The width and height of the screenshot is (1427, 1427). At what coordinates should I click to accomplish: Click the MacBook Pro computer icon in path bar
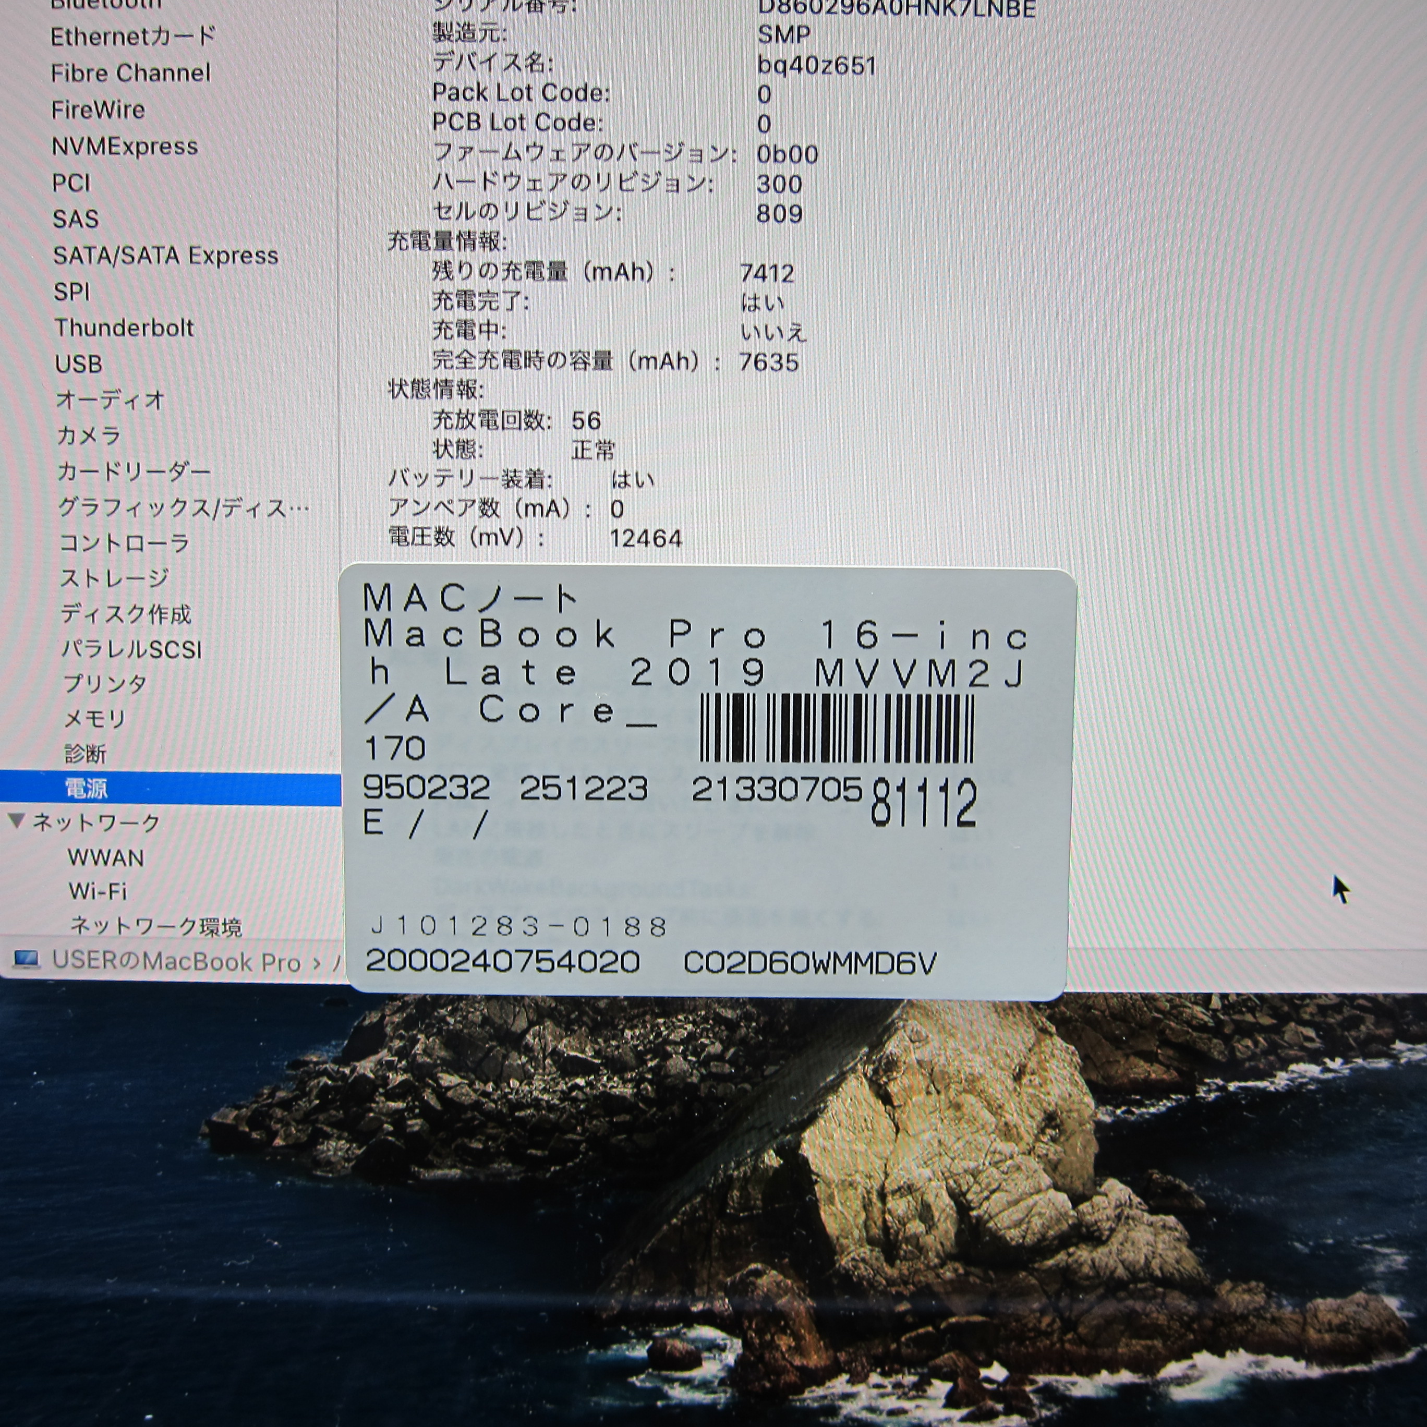tap(27, 960)
